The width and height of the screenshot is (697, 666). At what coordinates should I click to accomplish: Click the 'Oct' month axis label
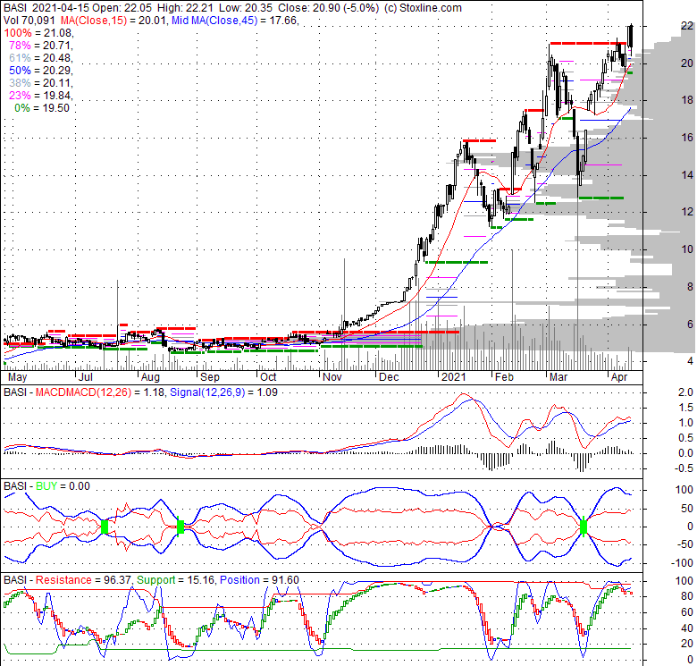click(x=268, y=377)
